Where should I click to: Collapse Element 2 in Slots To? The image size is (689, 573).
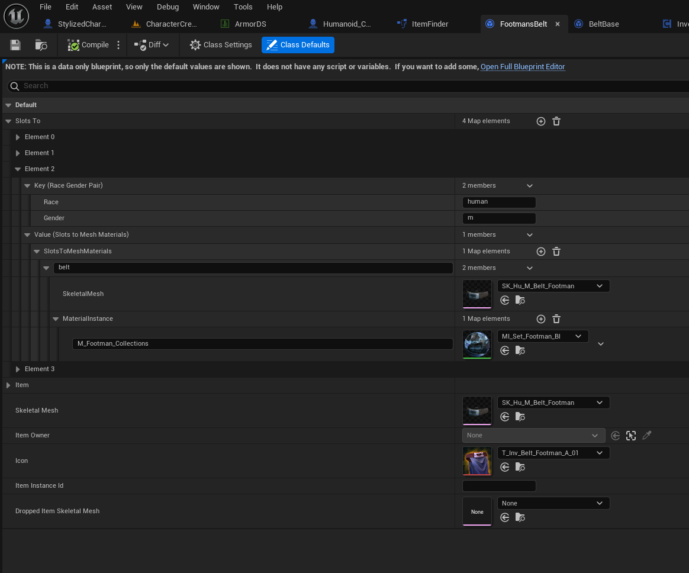[x=18, y=169]
